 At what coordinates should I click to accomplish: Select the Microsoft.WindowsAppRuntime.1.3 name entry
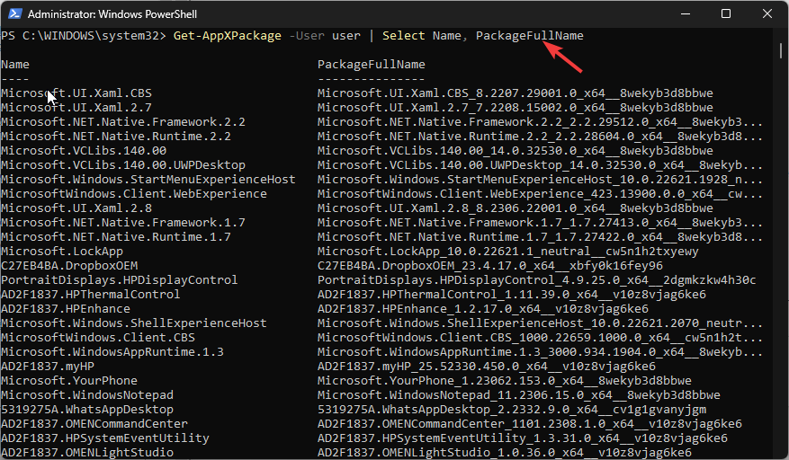(x=112, y=352)
